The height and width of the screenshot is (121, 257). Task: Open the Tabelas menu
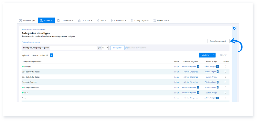click(x=46, y=21)
